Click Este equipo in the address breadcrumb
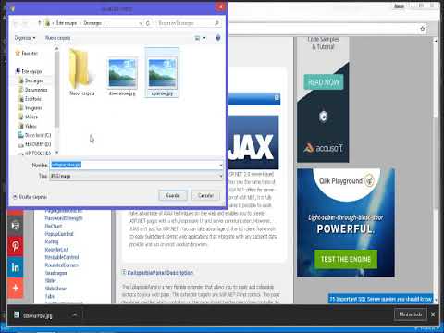Screen dimensions: 444x333 pyautogui.click(x=67, y=23)
